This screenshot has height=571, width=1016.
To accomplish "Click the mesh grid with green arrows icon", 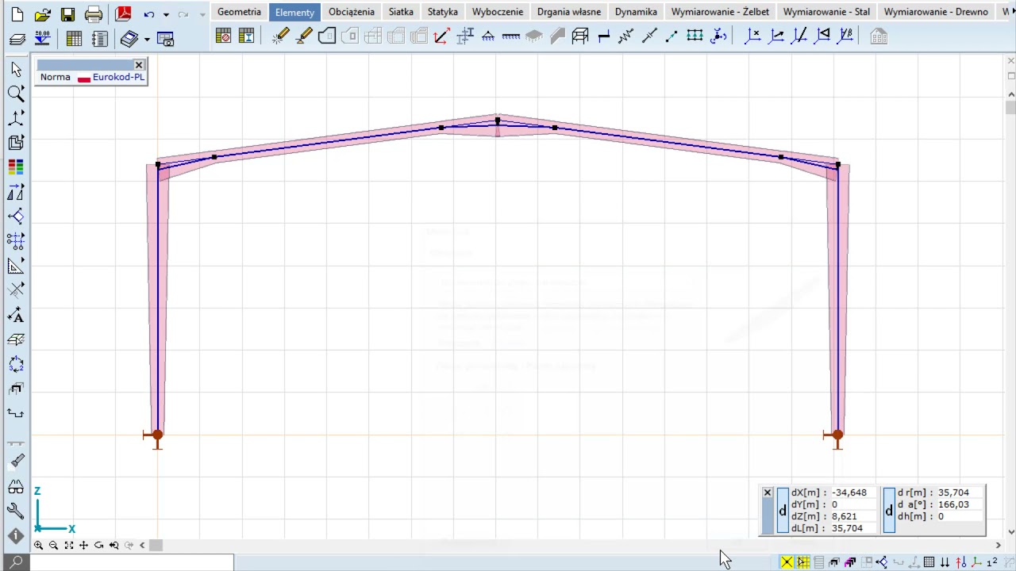I will (x=695, y=36).
